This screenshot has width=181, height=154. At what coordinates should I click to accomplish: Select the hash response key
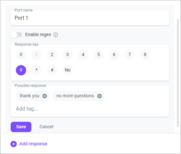pos(52,70)
